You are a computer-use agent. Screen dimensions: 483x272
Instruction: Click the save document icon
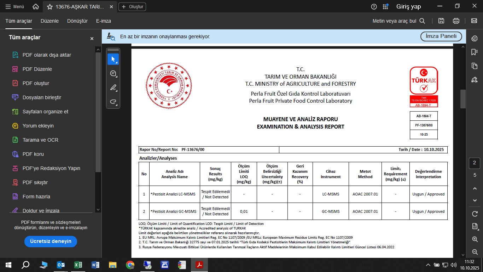pyautogui.click(x=441, y=21)
